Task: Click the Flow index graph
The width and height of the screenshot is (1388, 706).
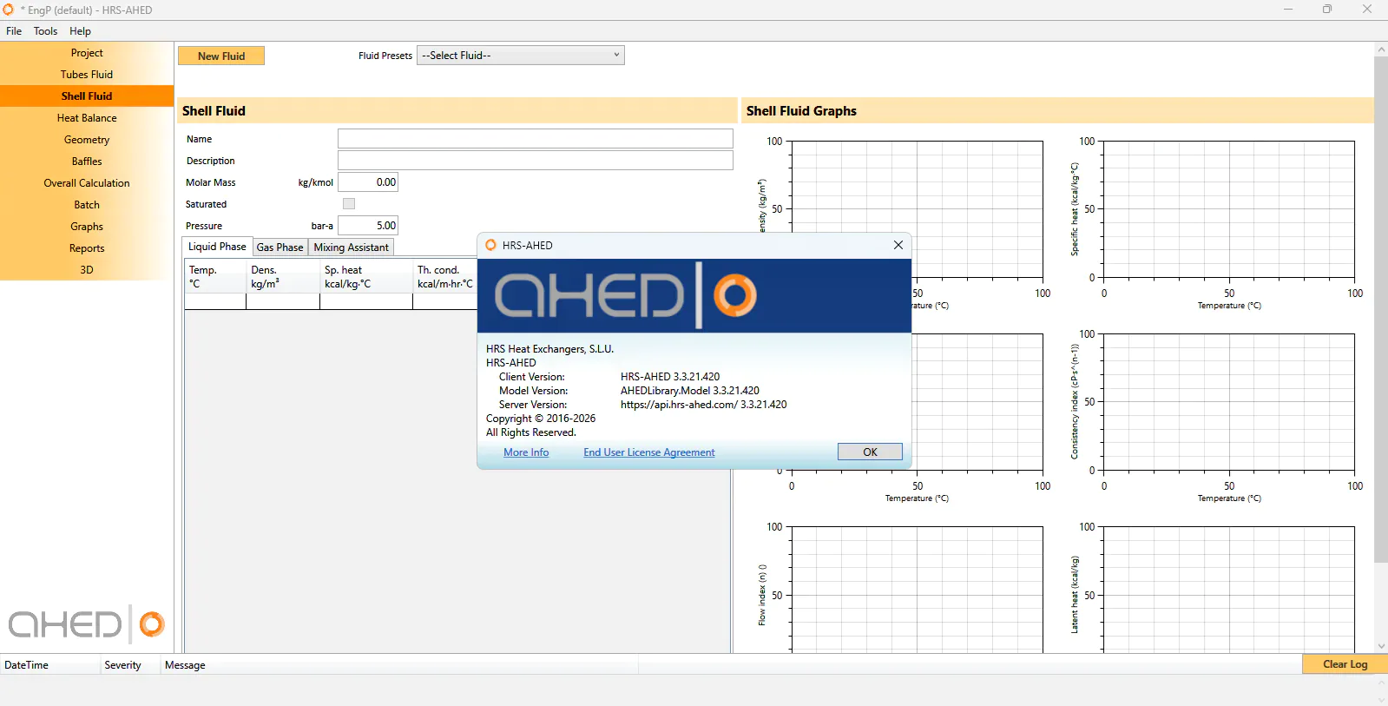Action: pos(917,590)
